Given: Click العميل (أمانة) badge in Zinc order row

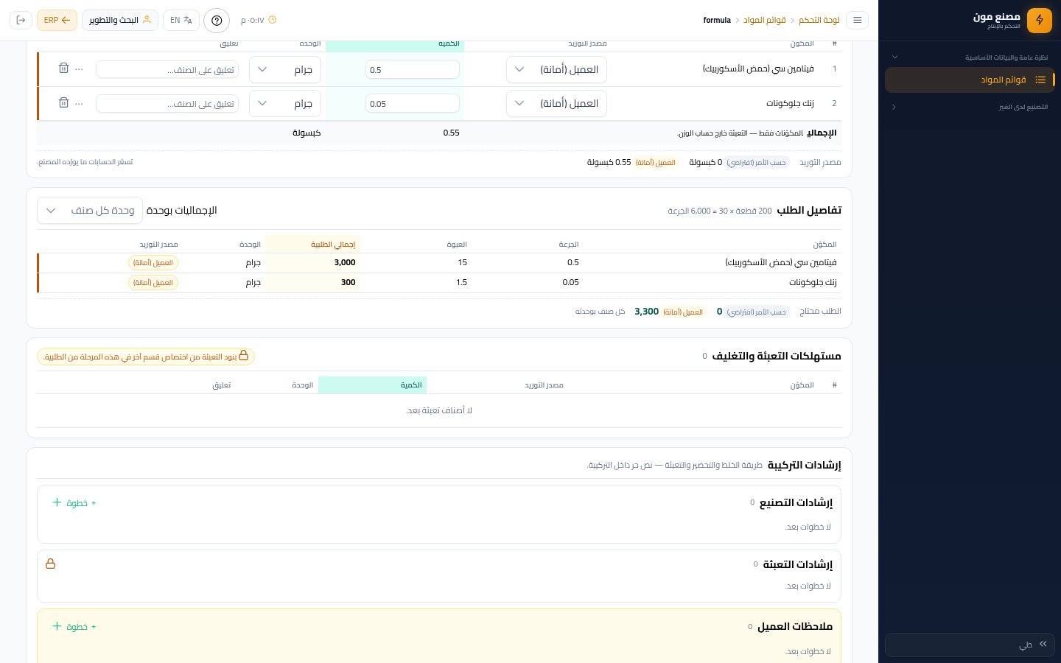Looking at the screenshot, I should click(x=153, y=282).
